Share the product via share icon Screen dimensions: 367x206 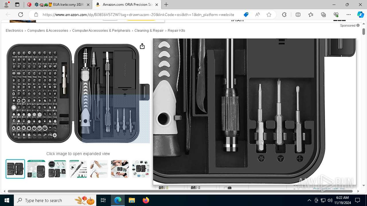pos(142,46)
